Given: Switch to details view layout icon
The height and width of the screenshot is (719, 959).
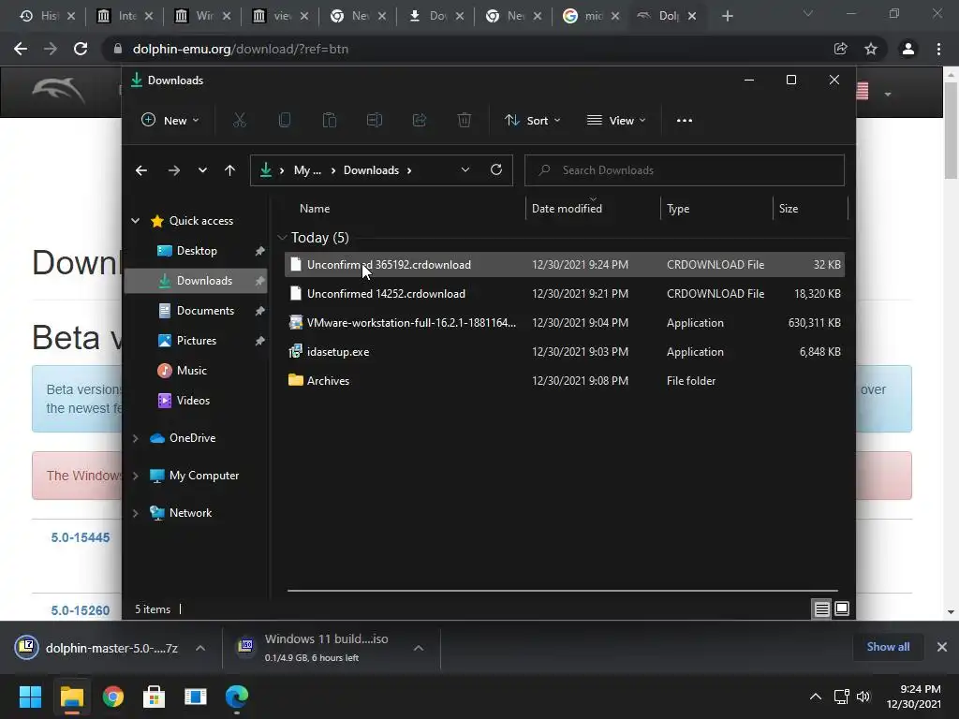Looking at the screenshot, I should [x=822, y=609].
